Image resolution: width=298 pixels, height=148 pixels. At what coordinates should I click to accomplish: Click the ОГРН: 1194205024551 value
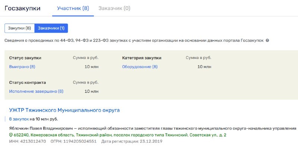click(x=73, y=141)
